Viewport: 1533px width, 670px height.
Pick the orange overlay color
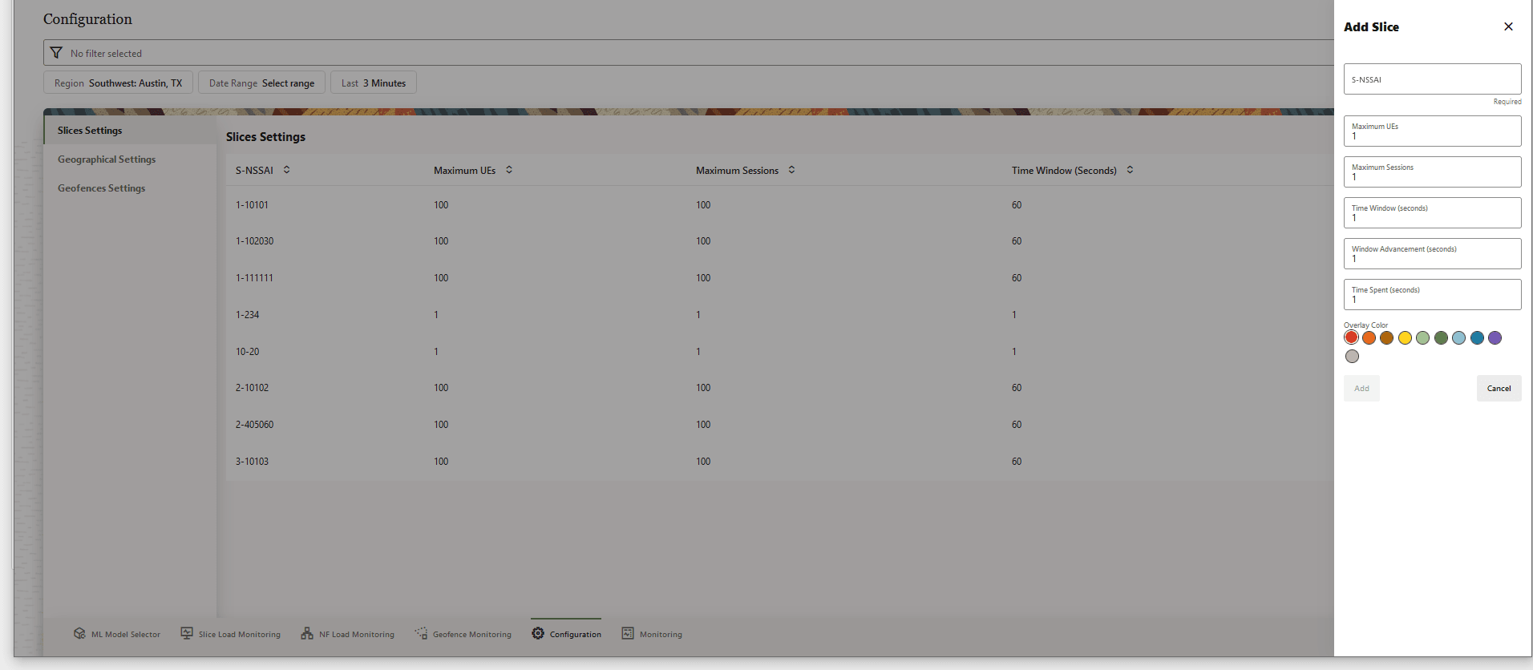1369,337
